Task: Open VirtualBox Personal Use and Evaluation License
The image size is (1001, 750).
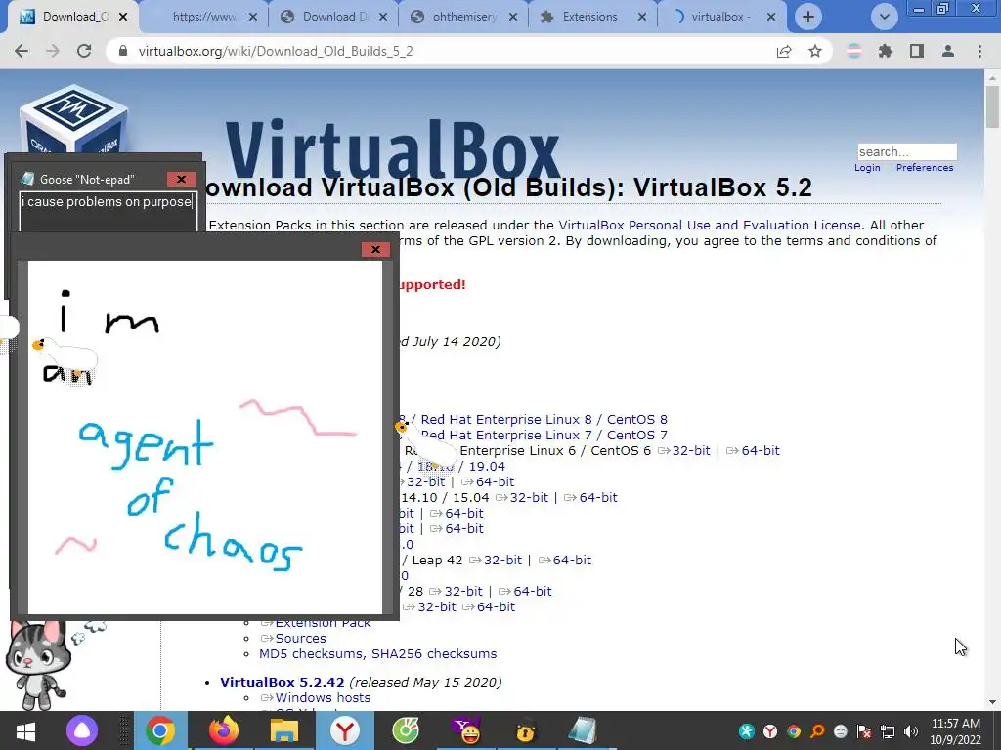Action: tap(710, 226)
